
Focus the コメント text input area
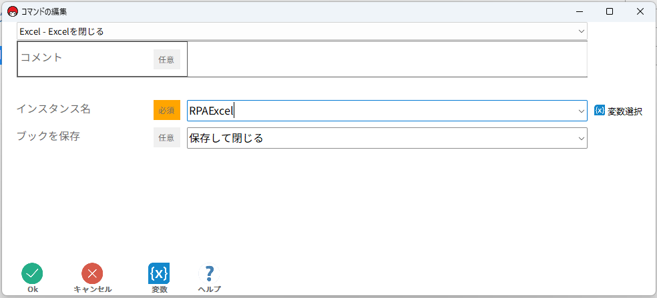tap(387, 59)
